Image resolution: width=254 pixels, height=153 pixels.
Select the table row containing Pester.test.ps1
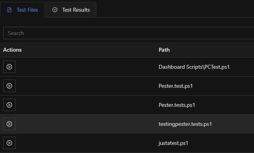click(127, 86)
